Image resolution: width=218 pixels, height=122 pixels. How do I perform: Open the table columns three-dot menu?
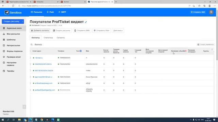pyautogui.click(x=212, y=49)
